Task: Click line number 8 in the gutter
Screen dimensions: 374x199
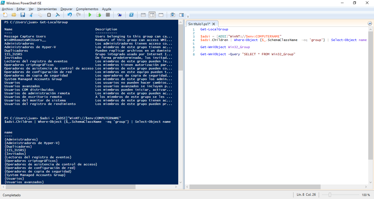Action: (194, 54)
